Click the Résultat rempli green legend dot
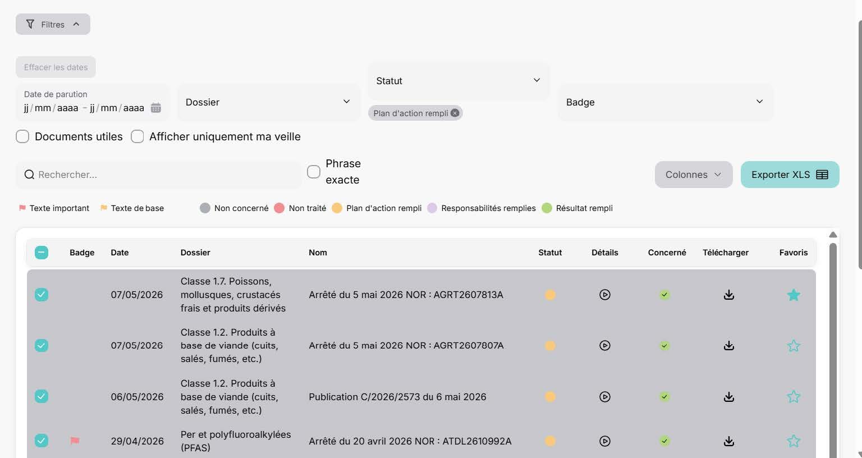862x458 pixels. click(547, 208)
